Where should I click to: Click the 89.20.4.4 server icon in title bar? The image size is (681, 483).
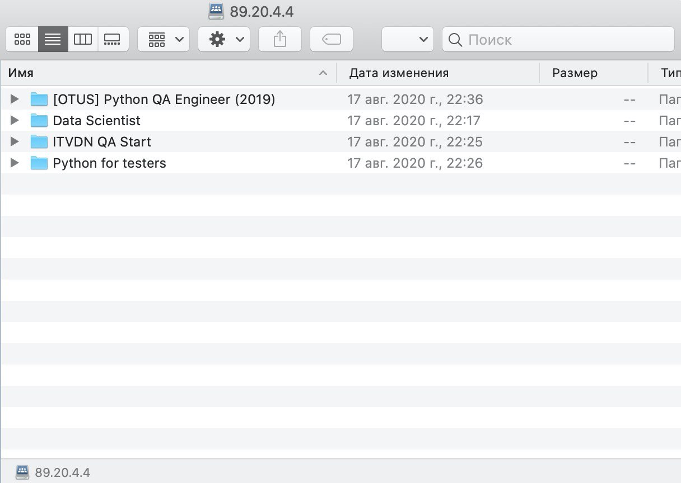point(216,10)
